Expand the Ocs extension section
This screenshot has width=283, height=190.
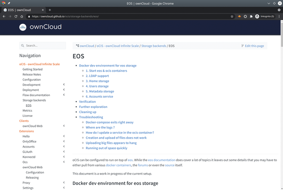pyautogui.click(x=64, y=162)
